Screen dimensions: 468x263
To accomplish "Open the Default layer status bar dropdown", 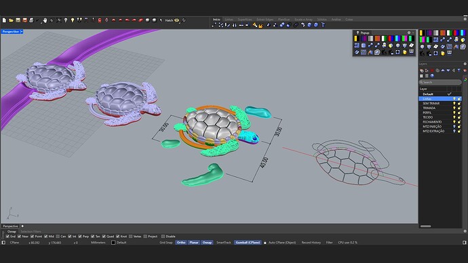I will pyautogui.click(x=119, y=243).
